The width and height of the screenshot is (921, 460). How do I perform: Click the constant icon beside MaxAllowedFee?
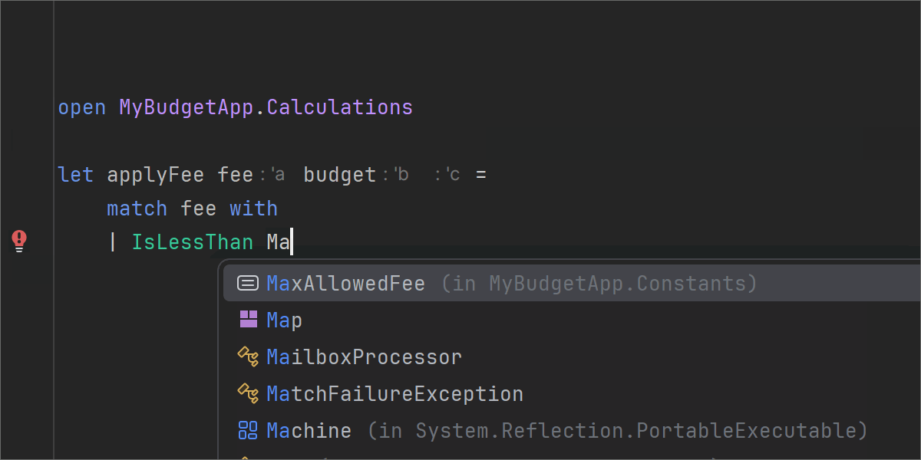(x=248, y=284)
